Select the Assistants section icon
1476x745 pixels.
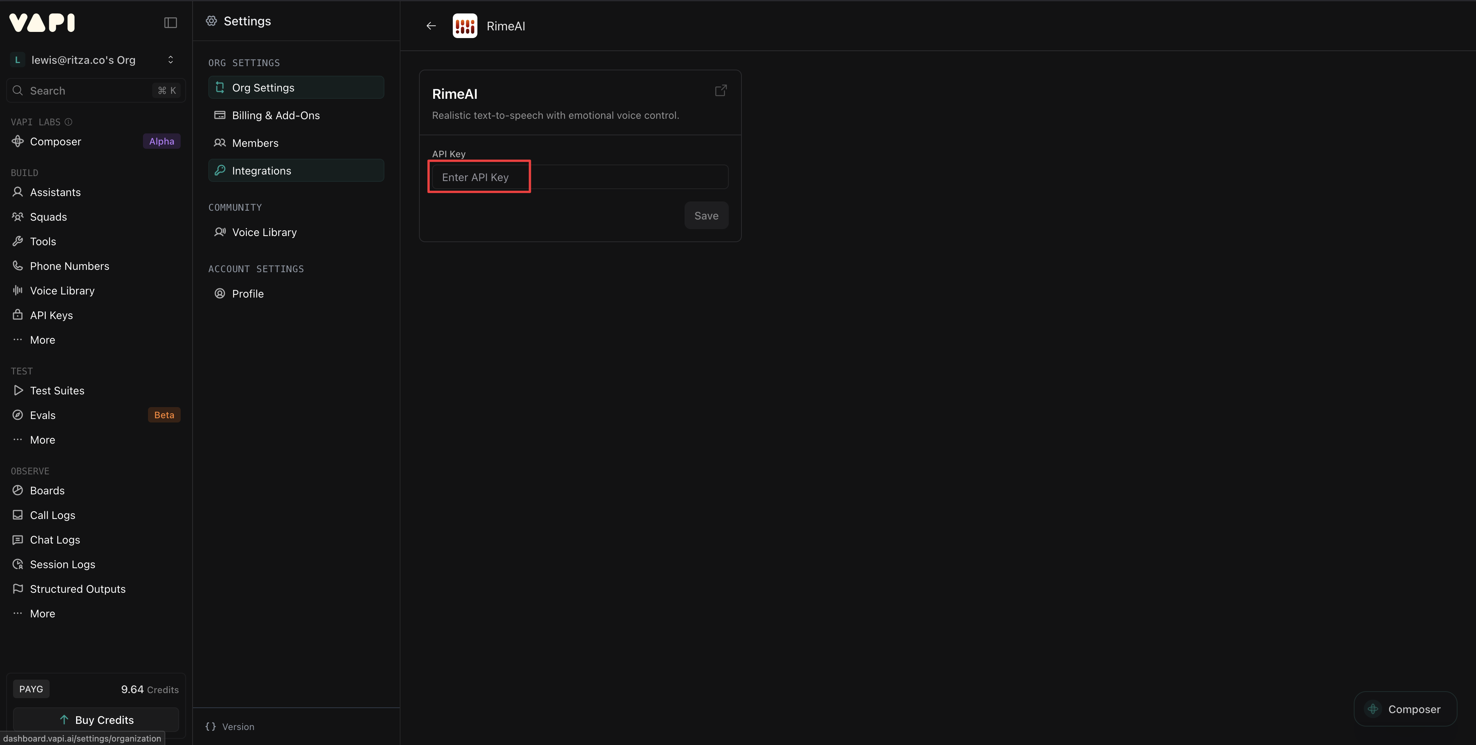tap(18, 192)
